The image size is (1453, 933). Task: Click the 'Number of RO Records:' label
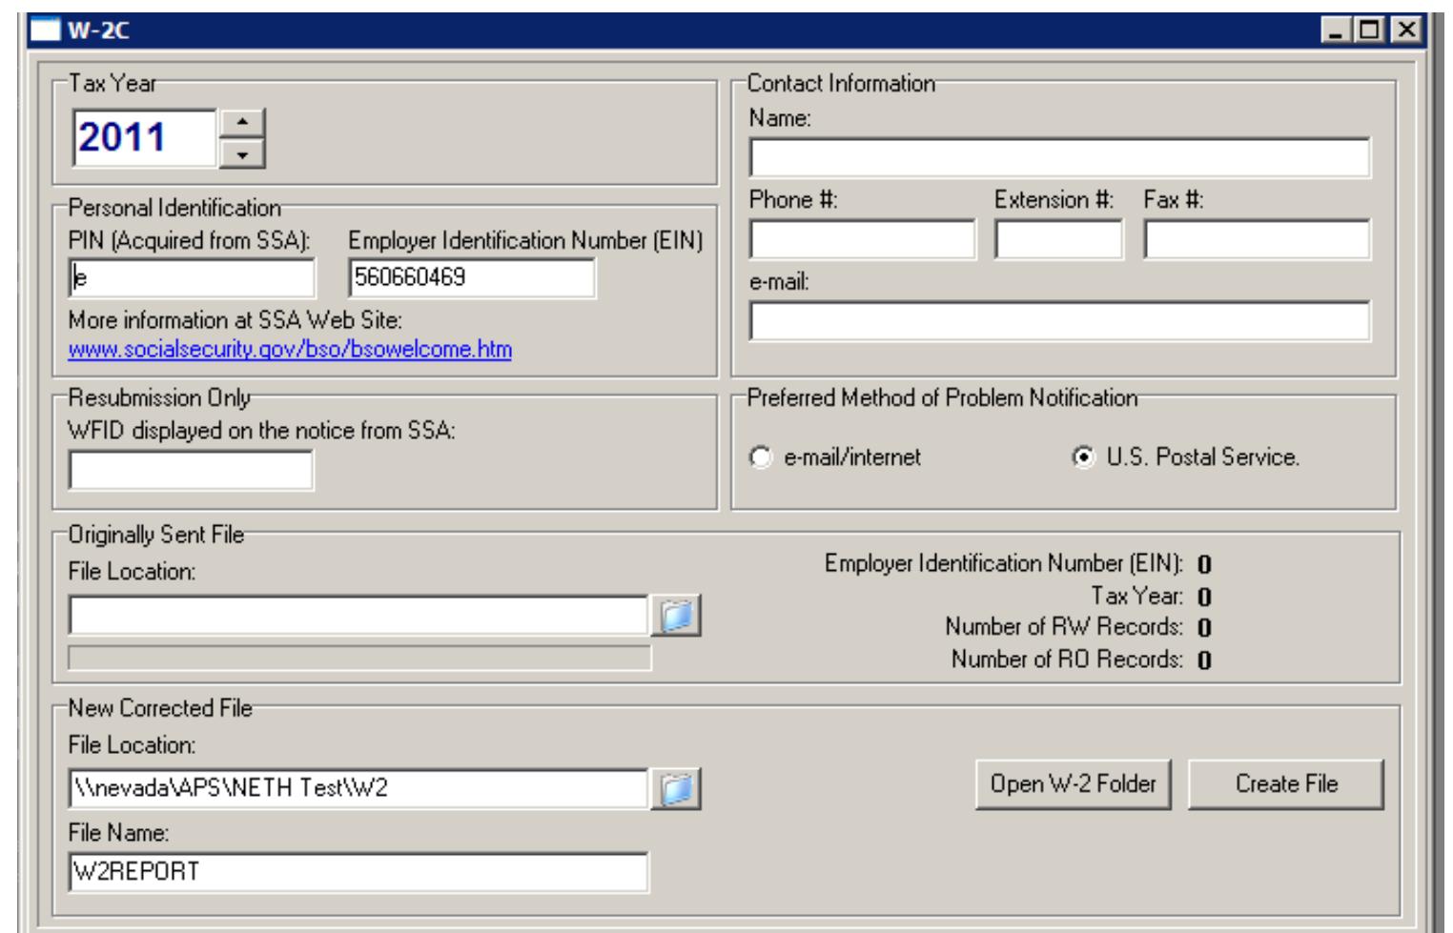click(x=1067, y=659)
